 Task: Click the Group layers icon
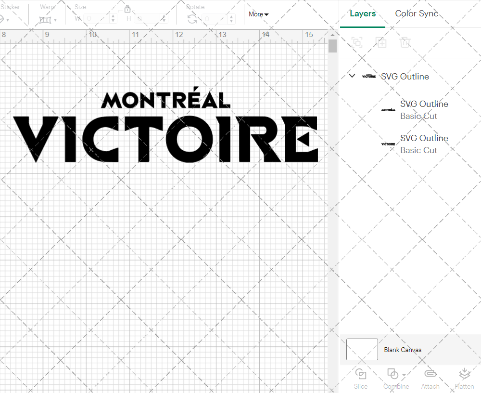[x=357, y=42]
